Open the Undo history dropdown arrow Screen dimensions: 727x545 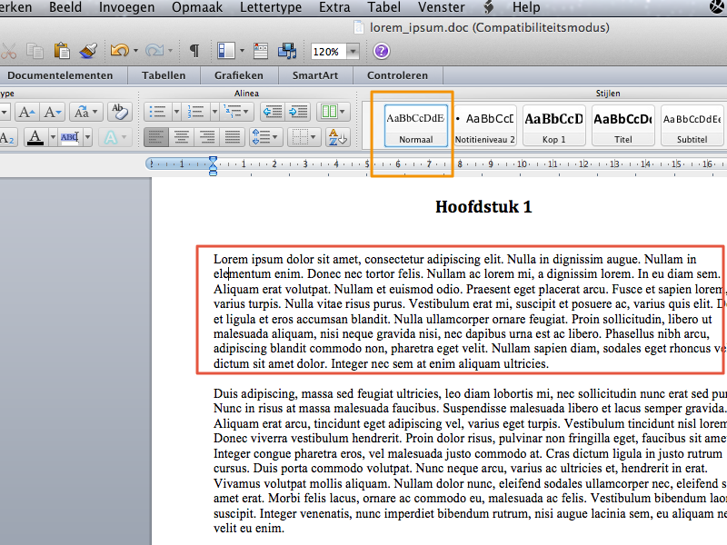click(x=135, y=51)
